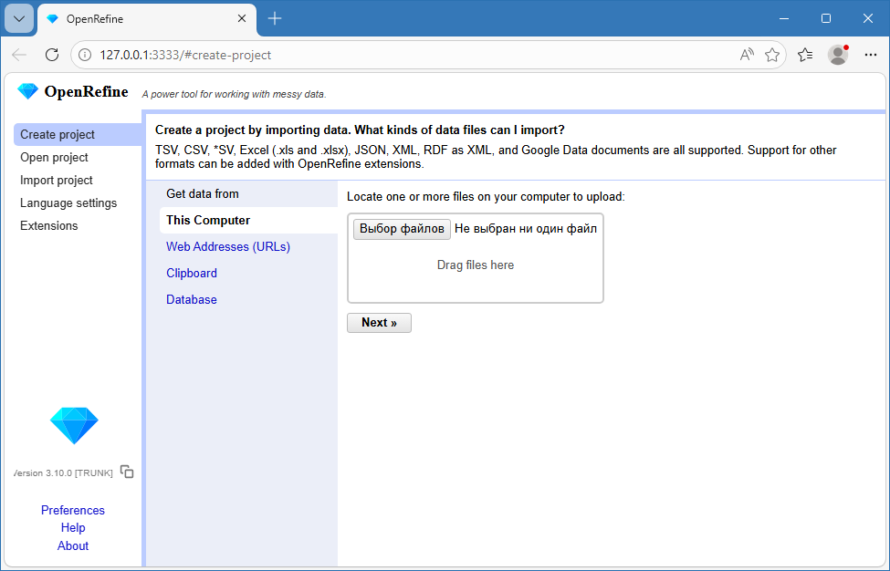Viewport: 890px width, 571px height.
Task: Open the Help link
Action: [x=73, y=527]
